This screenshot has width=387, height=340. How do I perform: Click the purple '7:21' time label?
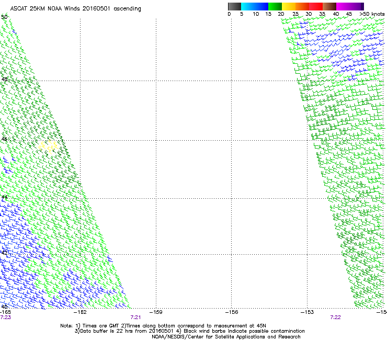[x=135, y=318]
